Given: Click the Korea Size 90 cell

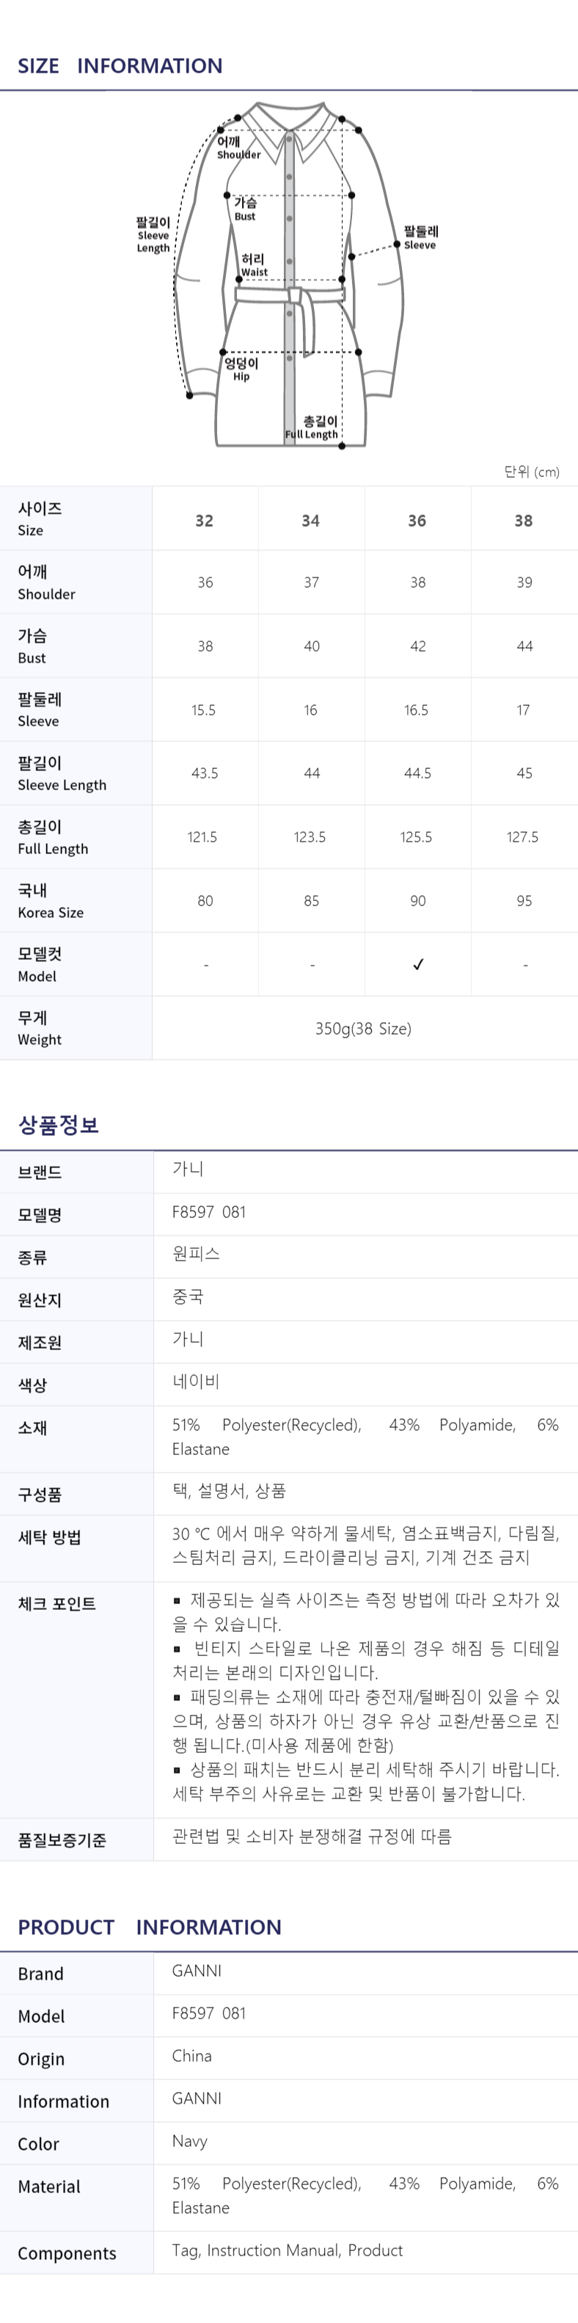Looking at the screenshot, I should [417, 901].
